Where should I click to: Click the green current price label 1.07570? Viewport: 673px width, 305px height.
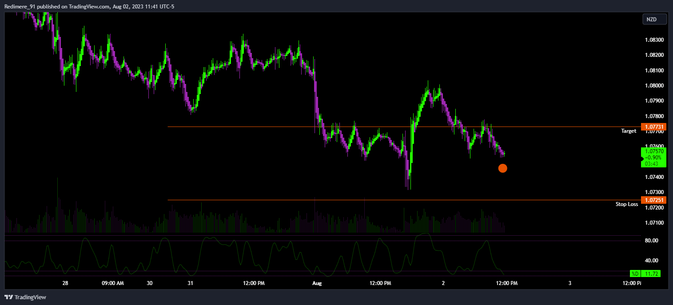click(x=654, y=151)
